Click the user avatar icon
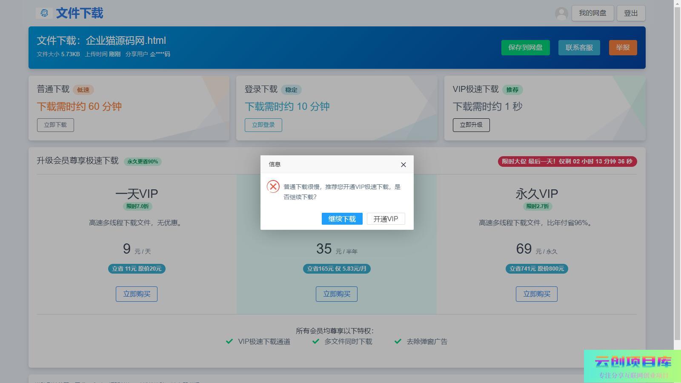The width and height of the screenshot is (681, 383). tap(561, 14)
